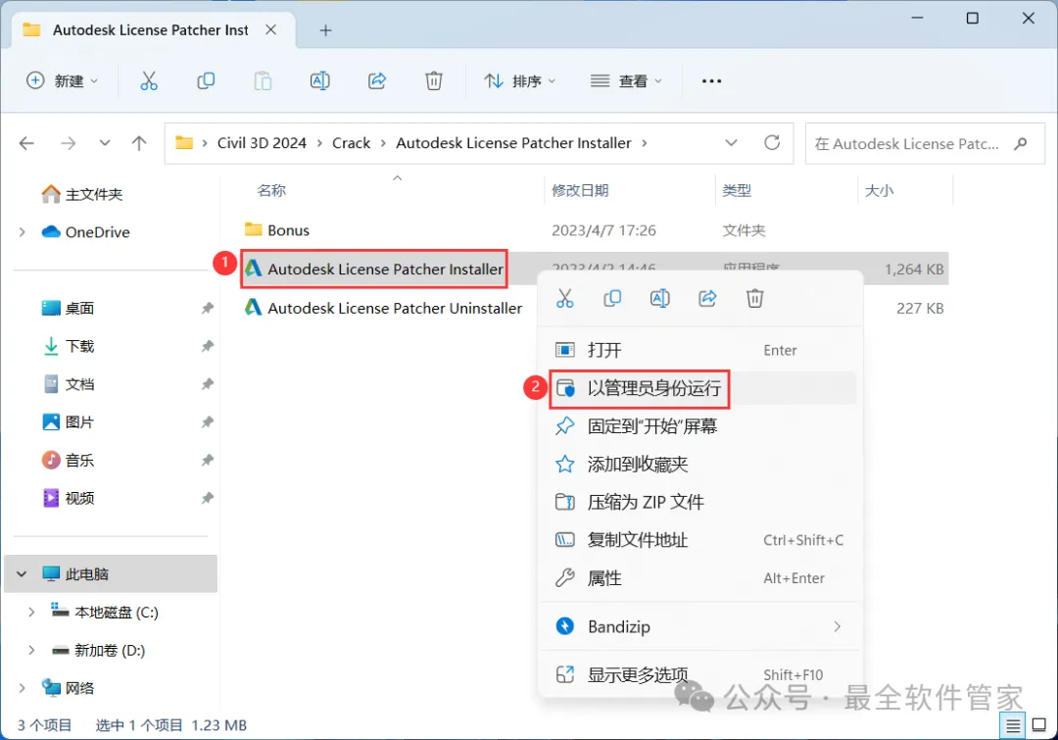Screen dimensions: 1058x740
Task: Open 属性 from the context menu
Action: pyautogui.click(x=700, y=578)
